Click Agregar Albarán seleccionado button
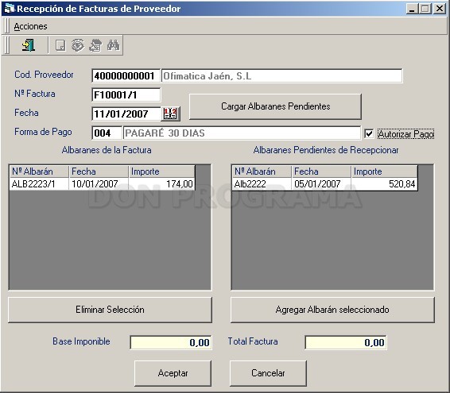Image resolution: width=450 pixels, height=393 pixels. point(332,310)
